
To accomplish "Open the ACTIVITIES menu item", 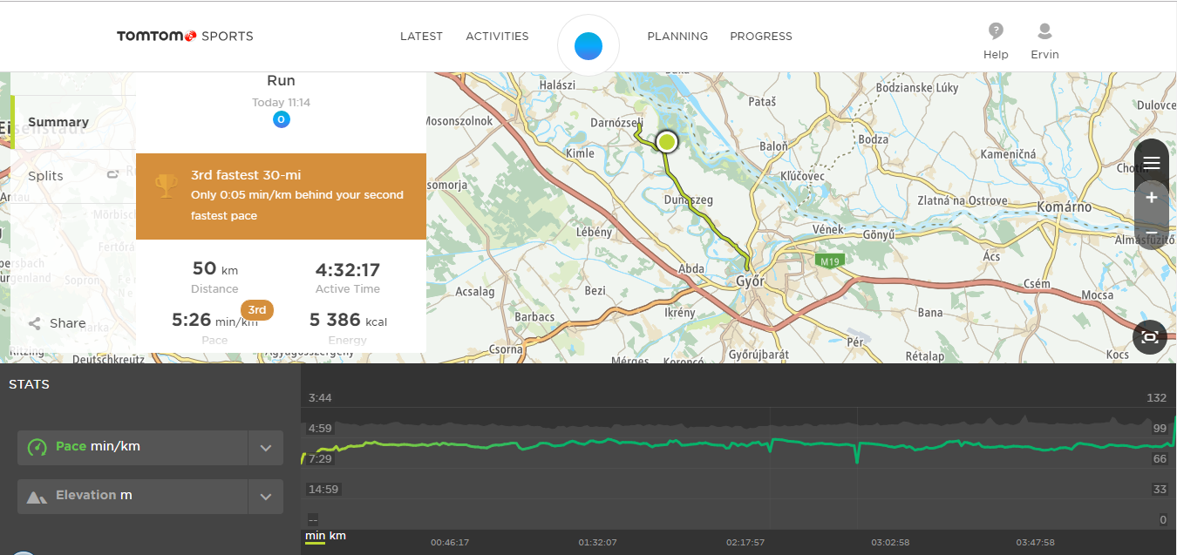I will point(497,37).
